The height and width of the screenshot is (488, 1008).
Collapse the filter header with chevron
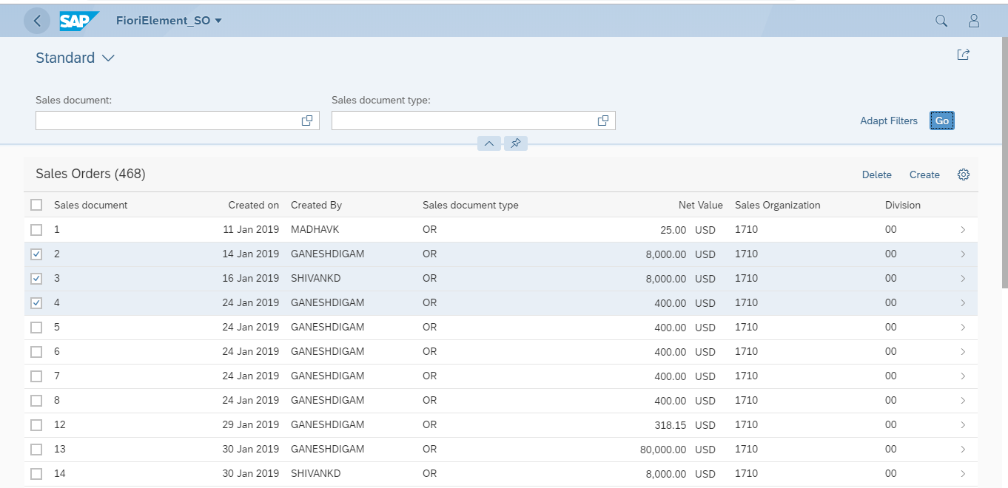click(x=489, y=143)
